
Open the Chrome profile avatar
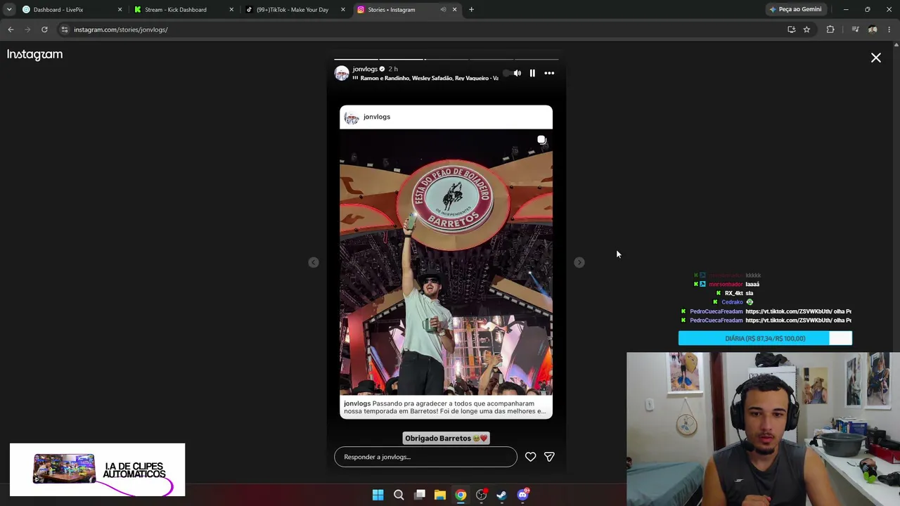click(x=873, y=30)
